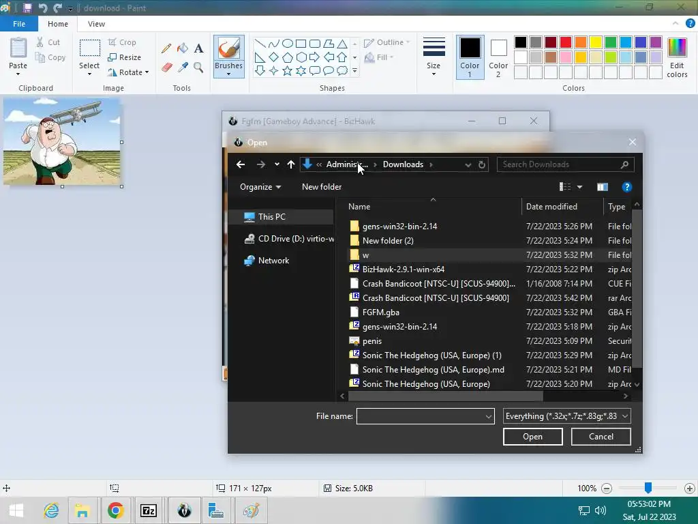Click the volume speaker icon in system tray
This screenshot has height=524, width=698.
click(x=601, y=510)
